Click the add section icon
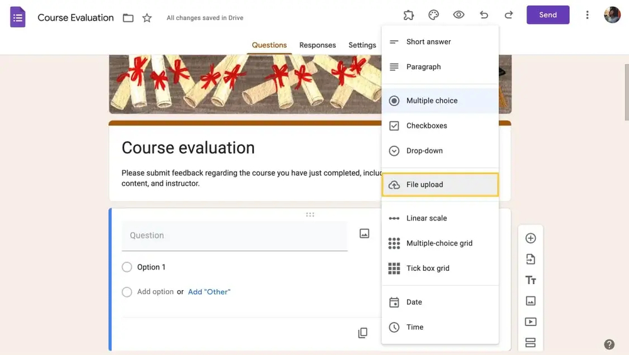Screen dimensions: 629x355 click(530, 342)
